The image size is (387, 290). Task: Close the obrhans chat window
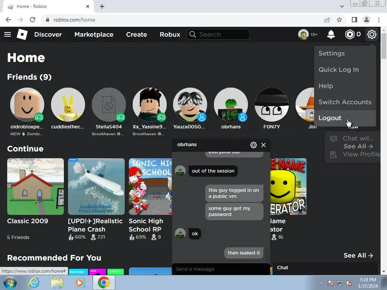coord(263,145)
